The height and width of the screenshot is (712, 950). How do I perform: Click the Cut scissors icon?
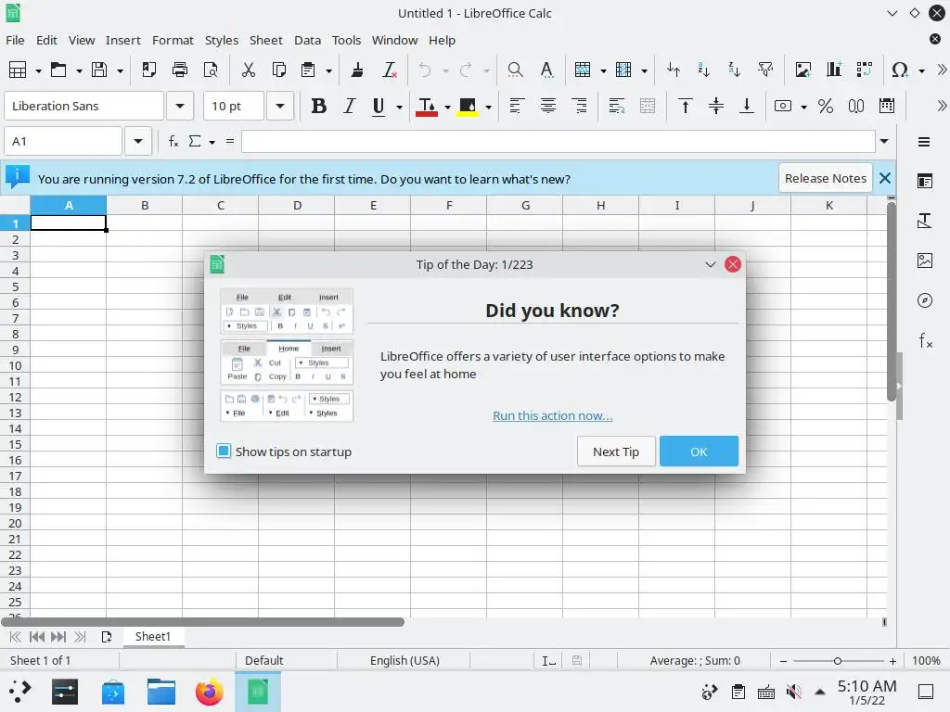click(248, 70)
